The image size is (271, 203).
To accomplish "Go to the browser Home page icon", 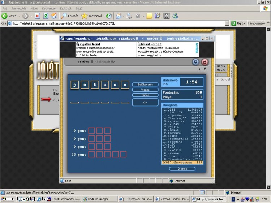I will pos(54,16).
